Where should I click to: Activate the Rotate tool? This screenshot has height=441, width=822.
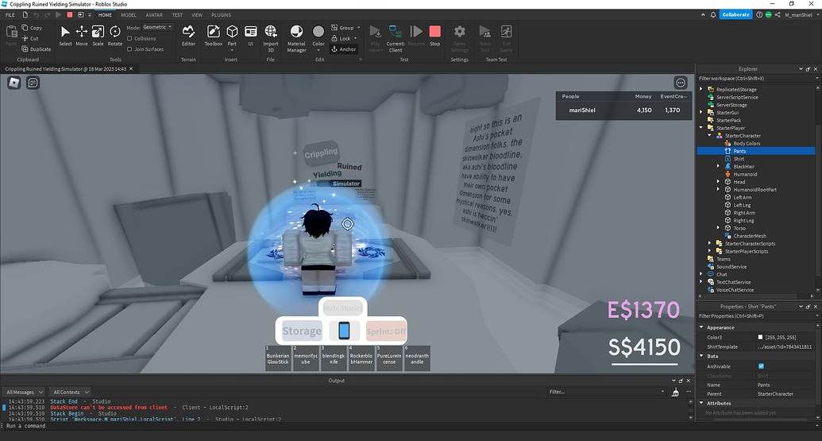point(115,35)
